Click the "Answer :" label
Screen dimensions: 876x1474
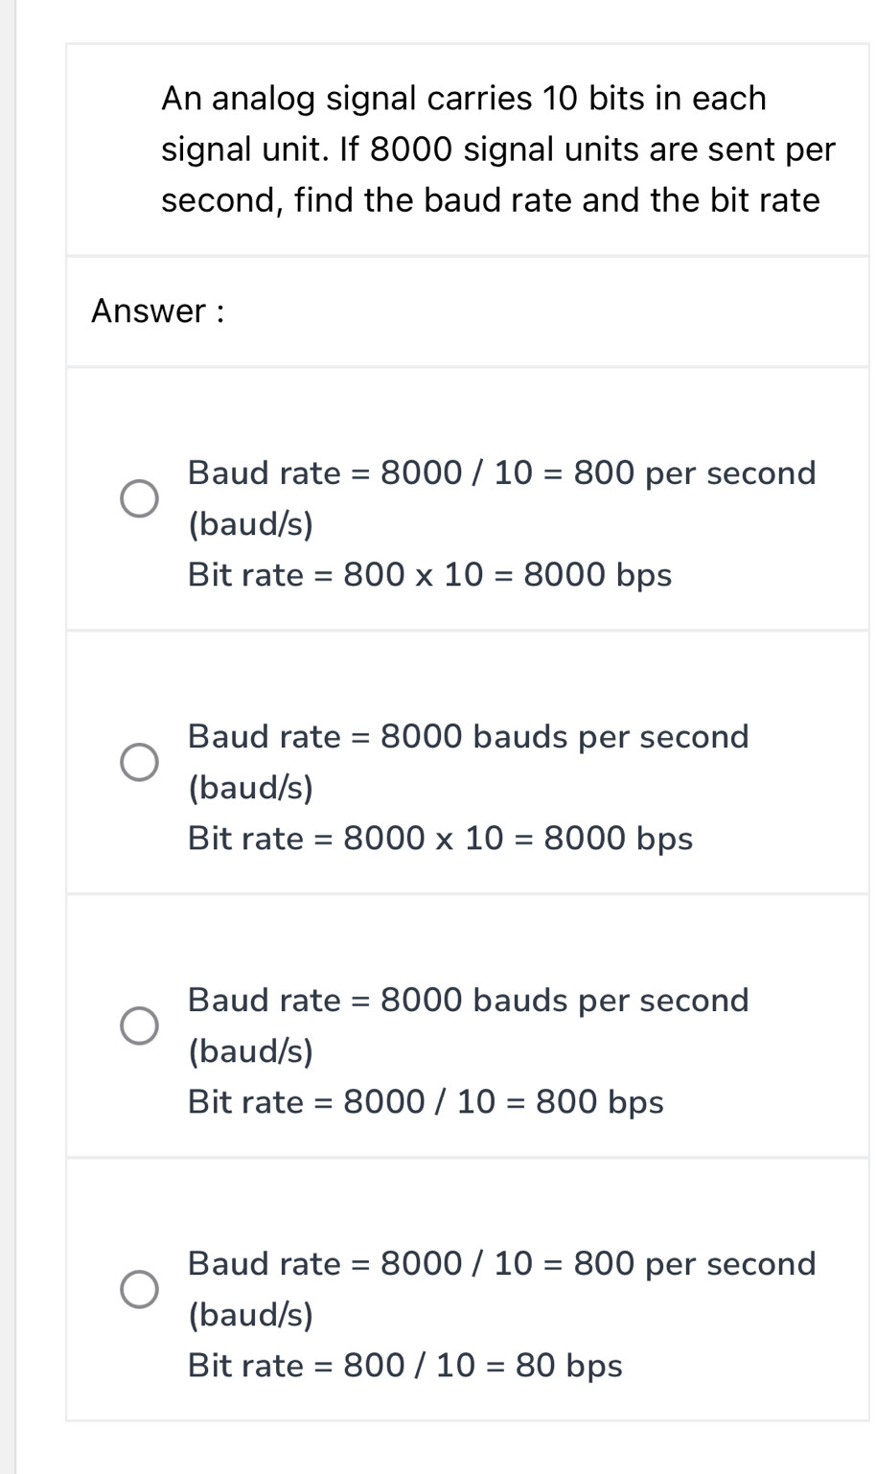pyautogui.click(x=158, y=311)
